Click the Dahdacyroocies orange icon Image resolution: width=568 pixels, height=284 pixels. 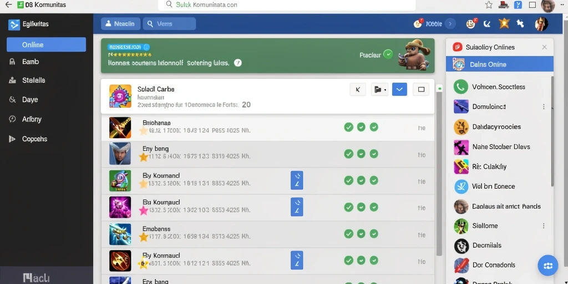(461, 127)
